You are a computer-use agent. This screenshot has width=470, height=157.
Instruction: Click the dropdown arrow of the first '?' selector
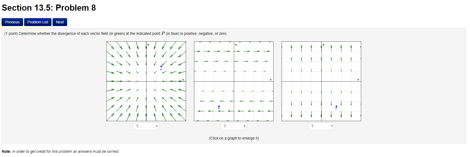157,126
